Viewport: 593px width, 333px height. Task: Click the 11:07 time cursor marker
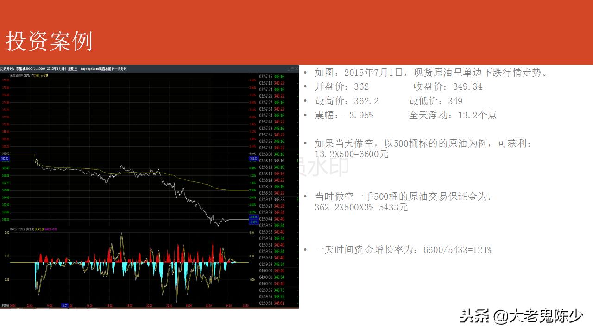65,306
